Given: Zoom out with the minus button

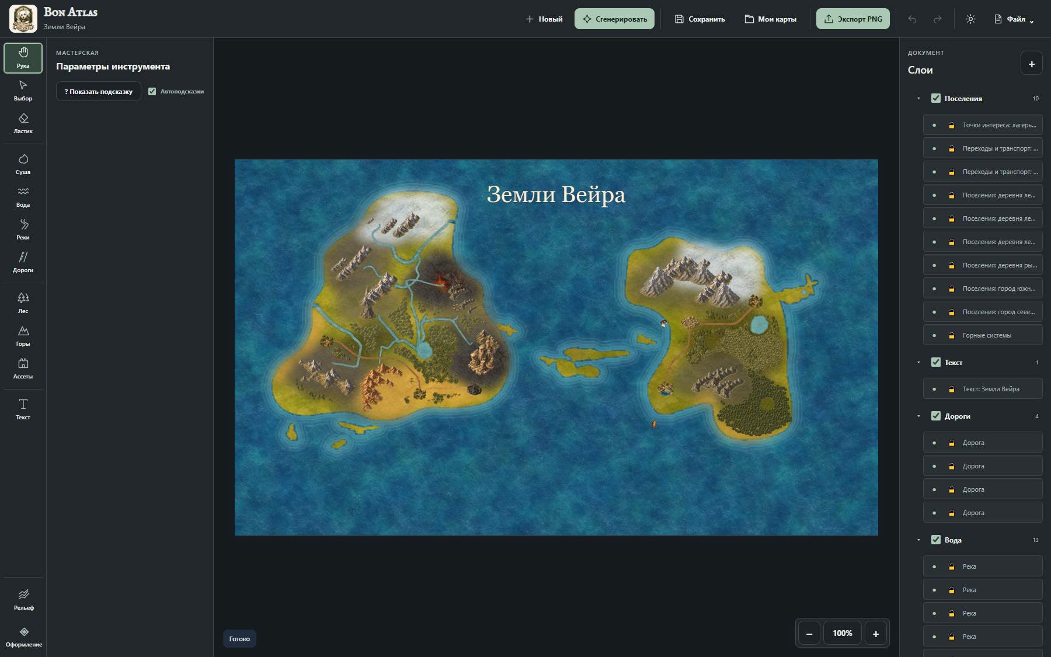Looking at the screenshot, I should 809,633.
